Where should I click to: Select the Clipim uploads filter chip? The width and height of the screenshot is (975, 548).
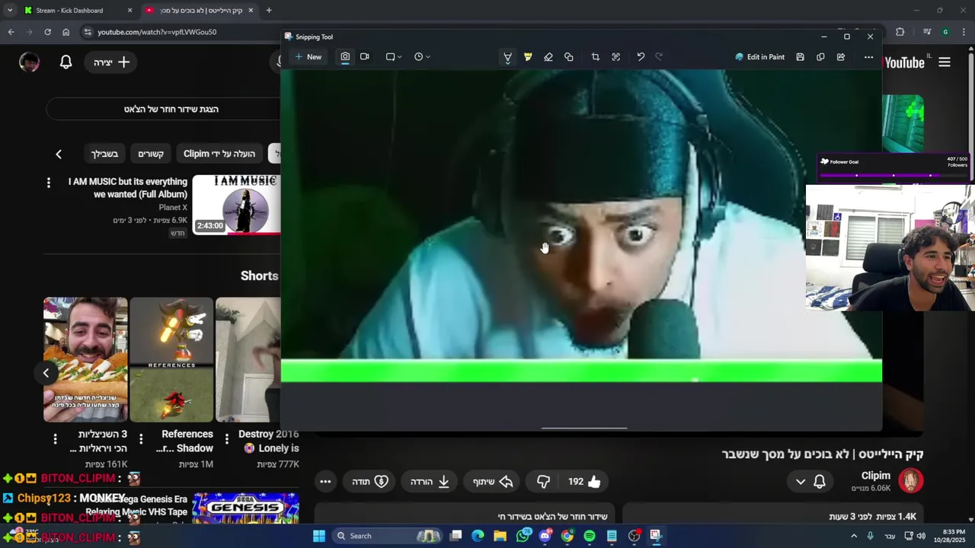tap(219, 154)
